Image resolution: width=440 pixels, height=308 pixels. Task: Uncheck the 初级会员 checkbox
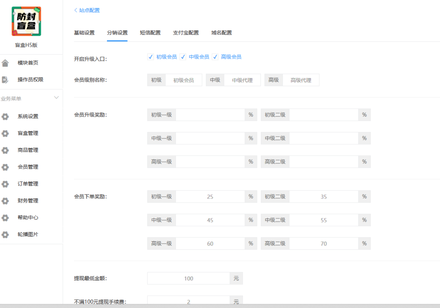151,57
